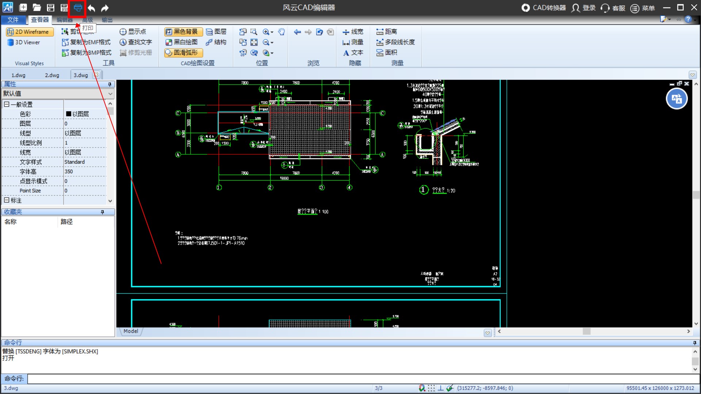The height and width of the screenshot is (394, 701).
Task: Click the Print icon in top toolbar
Action: (78, 8)
